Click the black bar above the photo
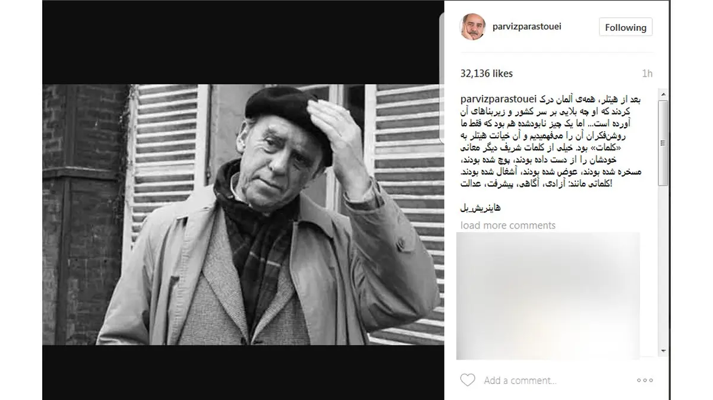Viewport: 713px width, 400px height. point(242,42)
